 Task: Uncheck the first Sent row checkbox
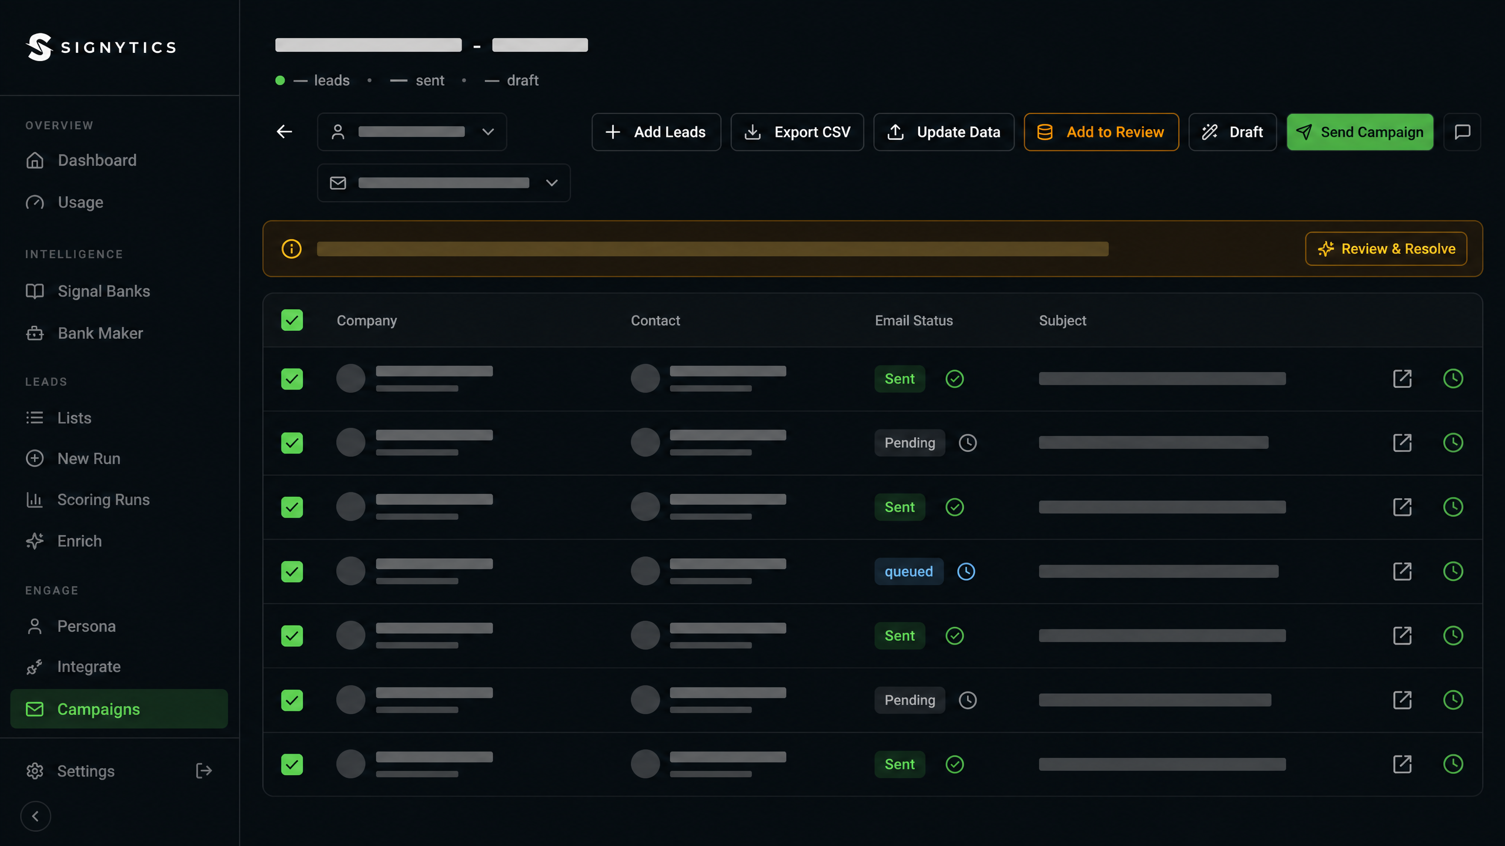pos(292,379)
